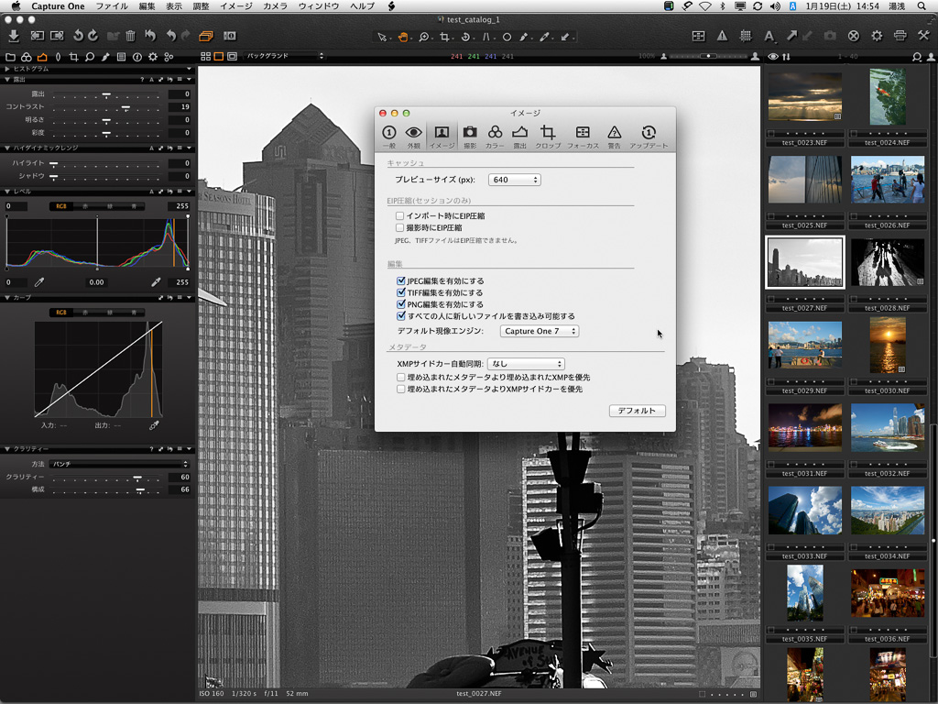The width and height of the screenshot is (938, 704).
Task: Enable インポート時にEIP圧縮 checkbox
Action: click(399, 216)
